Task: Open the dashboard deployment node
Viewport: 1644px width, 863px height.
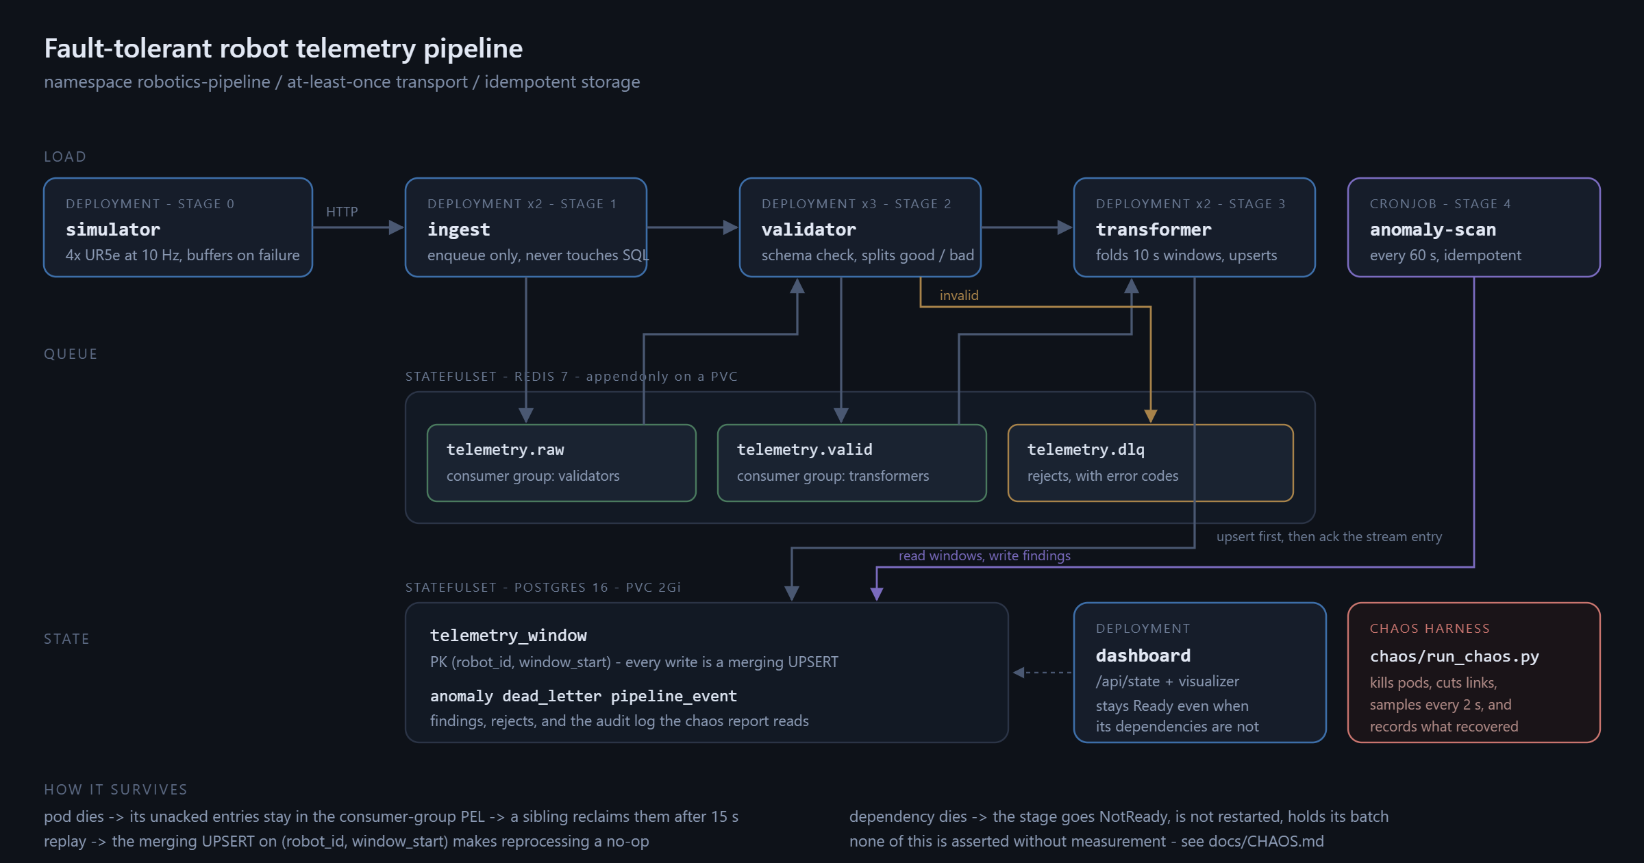Action: (x=1200, y=673)
